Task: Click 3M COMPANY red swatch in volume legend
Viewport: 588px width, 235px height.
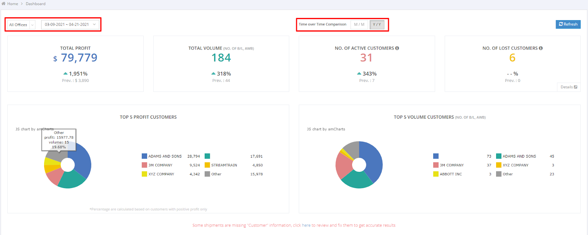Action: (436, 165)
